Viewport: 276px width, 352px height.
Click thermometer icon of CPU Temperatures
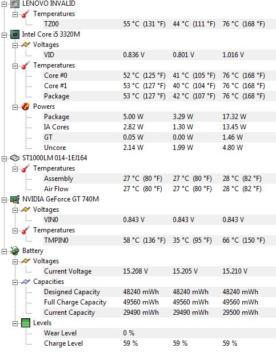click(x=26, y=65)
